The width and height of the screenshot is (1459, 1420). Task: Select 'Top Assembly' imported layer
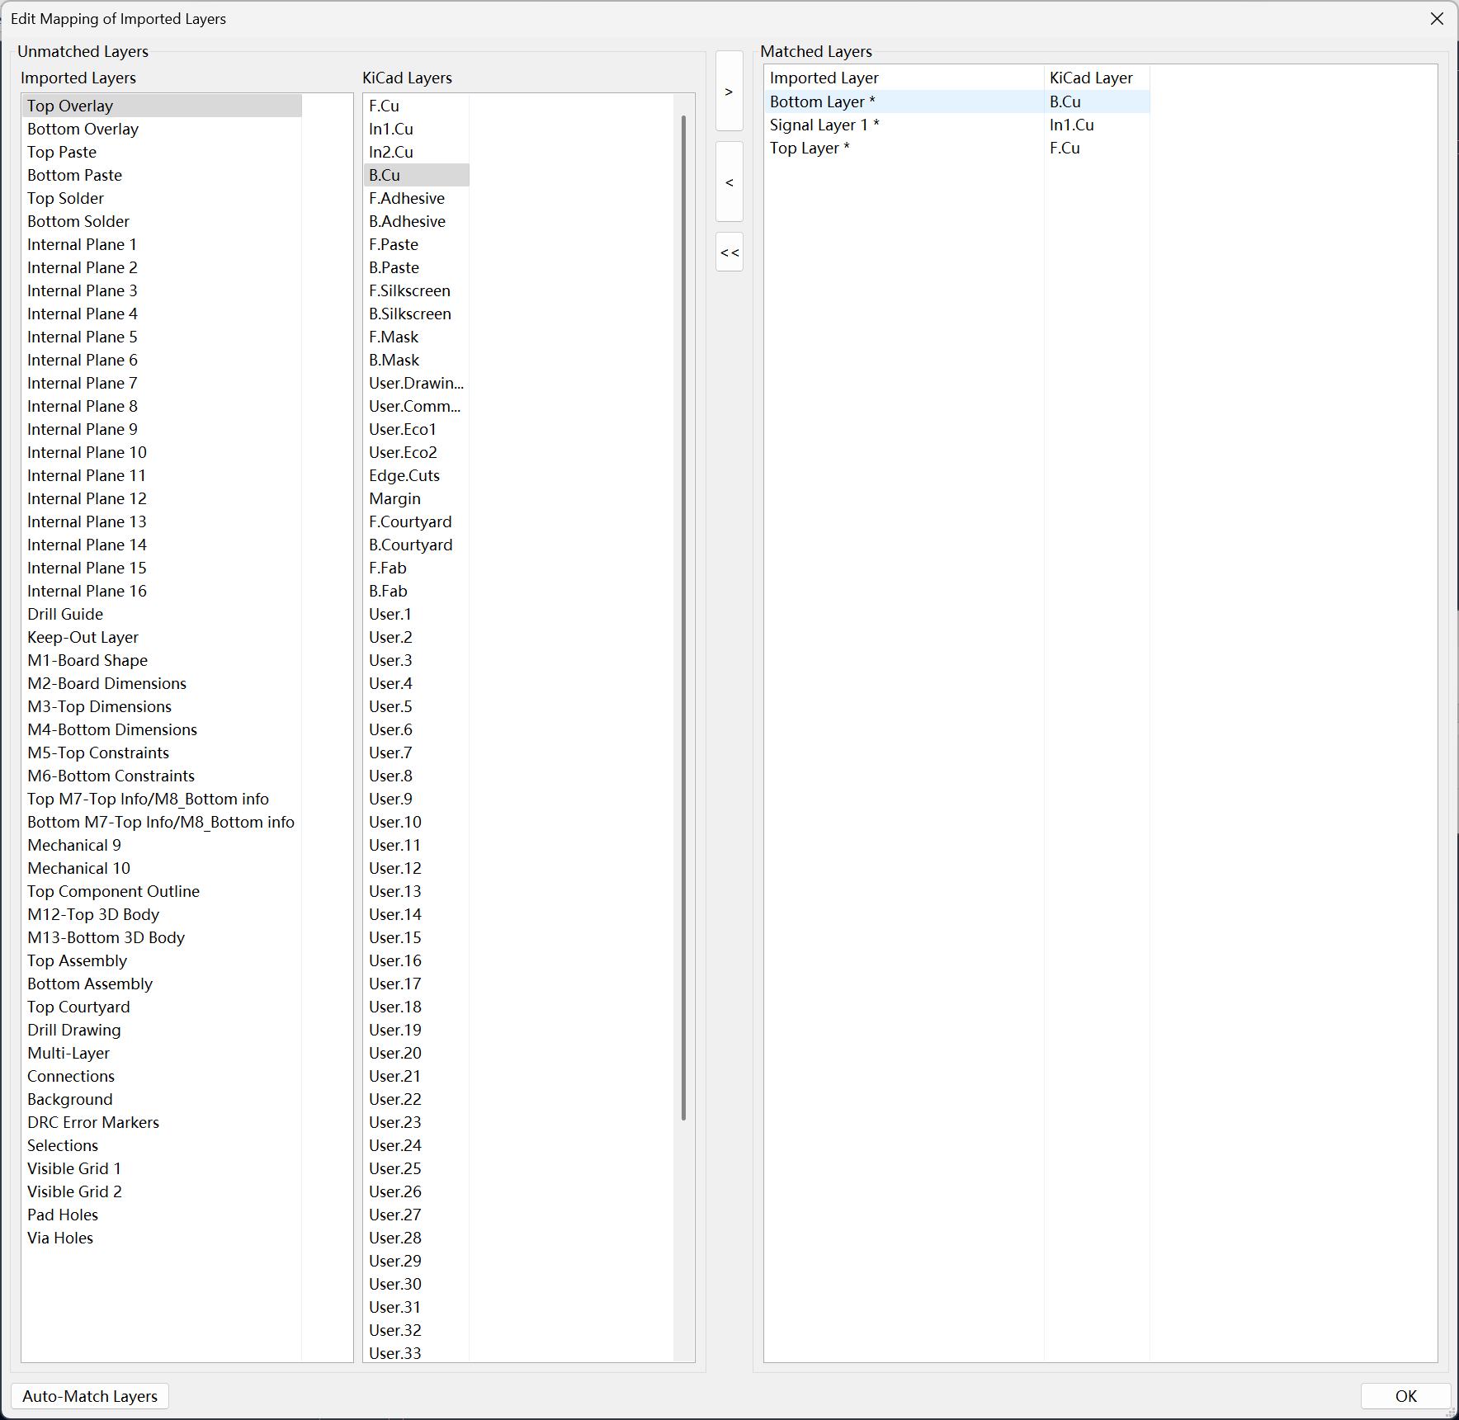(162, 960)
